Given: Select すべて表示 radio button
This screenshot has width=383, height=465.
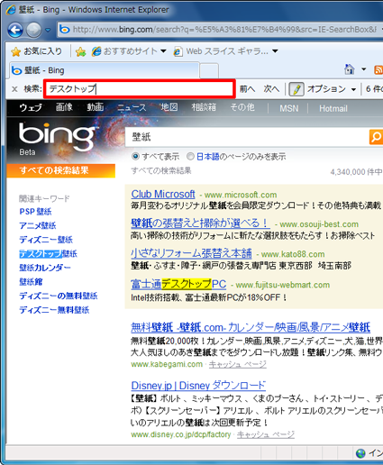Looking at the screenshot, I should [135, 157].
